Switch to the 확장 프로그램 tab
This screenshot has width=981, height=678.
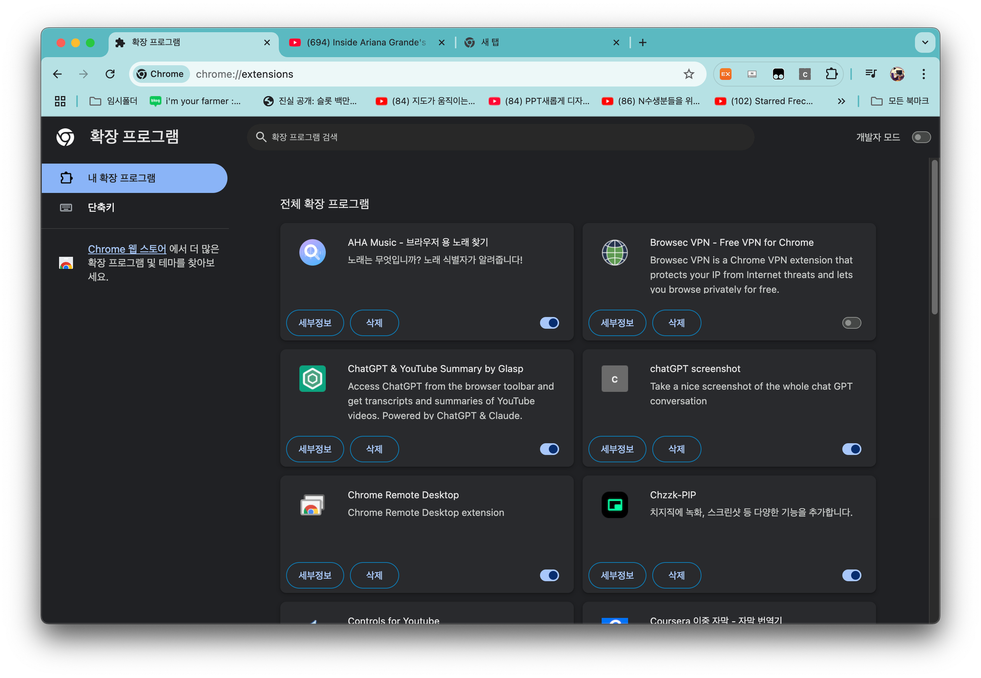[194, 43]
